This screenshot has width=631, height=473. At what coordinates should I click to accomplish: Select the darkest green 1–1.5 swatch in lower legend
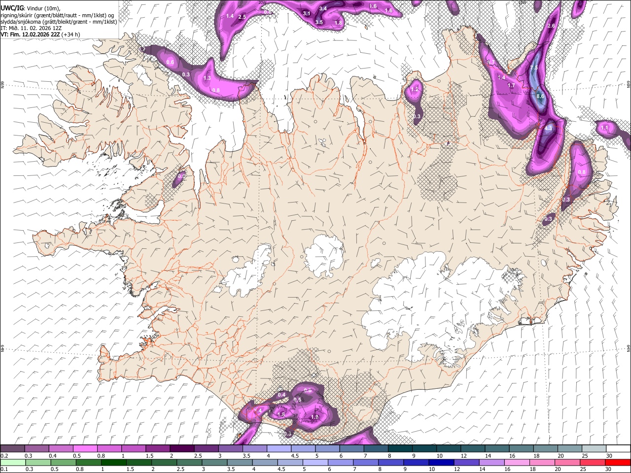pos(114,462)
